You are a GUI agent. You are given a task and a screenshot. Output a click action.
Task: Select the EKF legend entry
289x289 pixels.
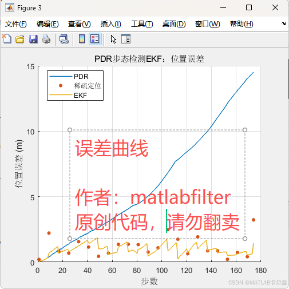click(x=76, y=95)
